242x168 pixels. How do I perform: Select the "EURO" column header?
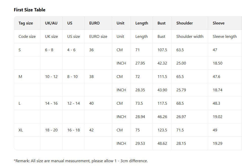pyautogui.click(x=94, y=23)
